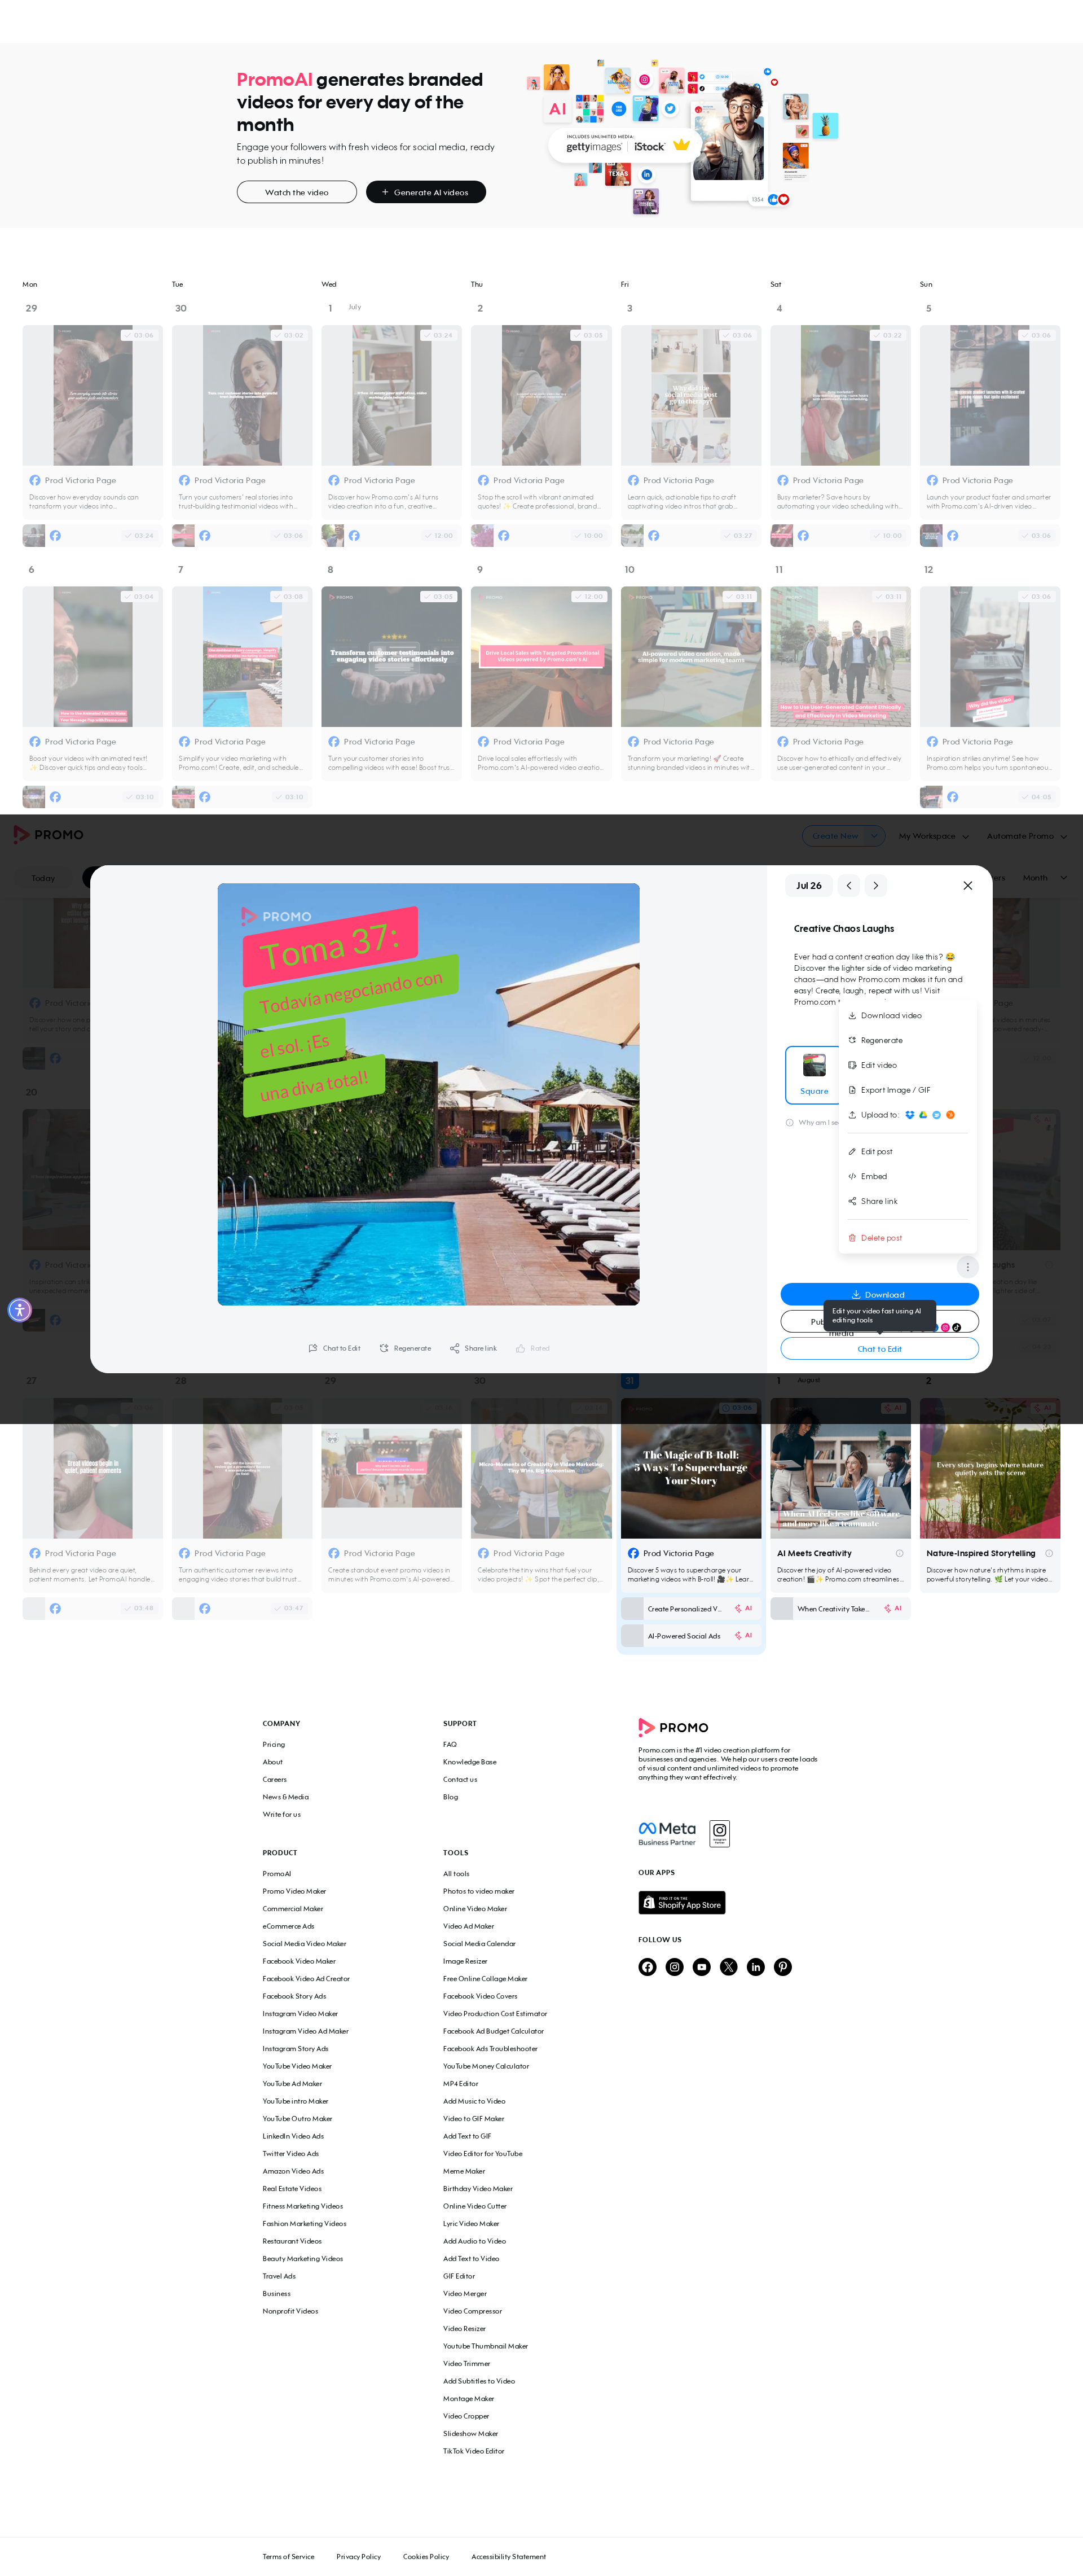Screen dimensions: 1083x2576
Task: Open the accessibility widget icon
Action: pyautogui.click(x=20, y=1310)
